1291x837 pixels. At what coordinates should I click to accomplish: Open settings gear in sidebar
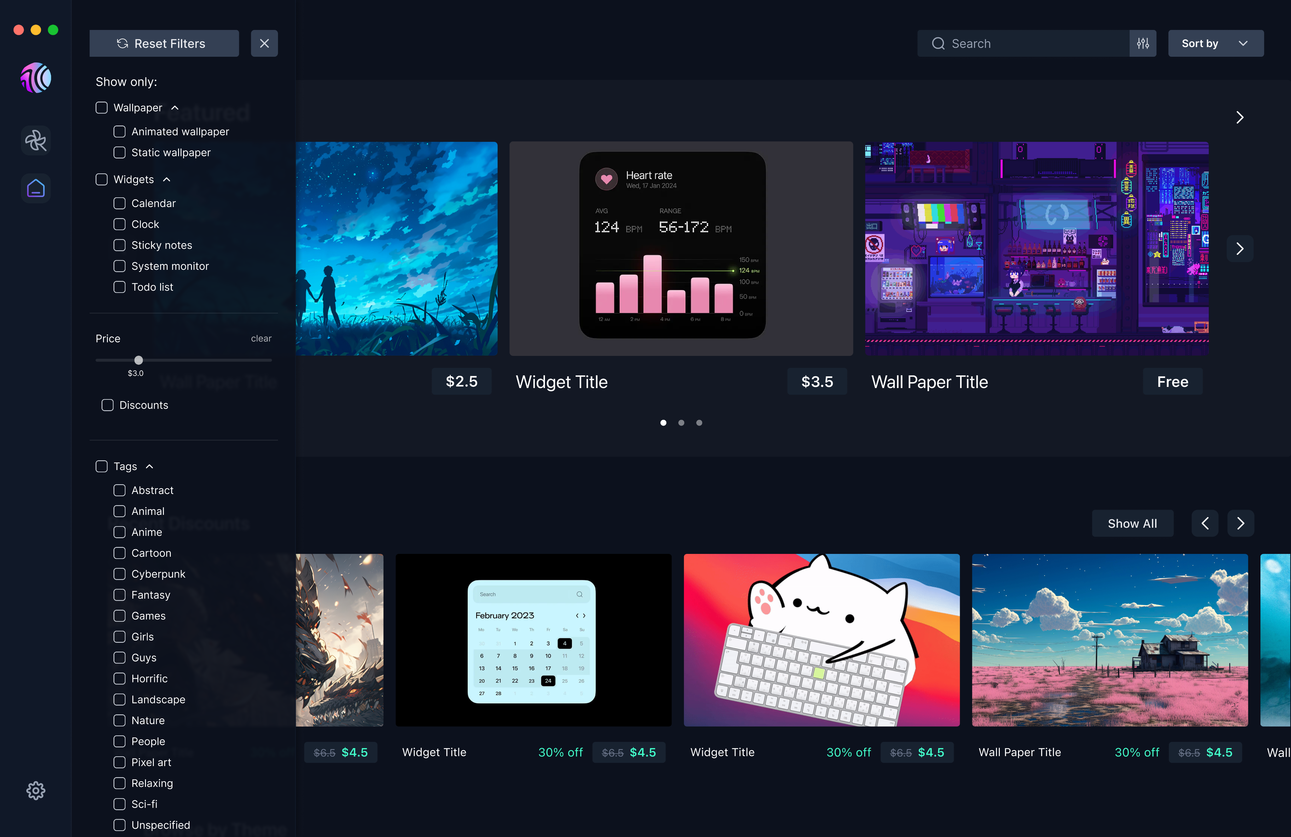(36, 790)
